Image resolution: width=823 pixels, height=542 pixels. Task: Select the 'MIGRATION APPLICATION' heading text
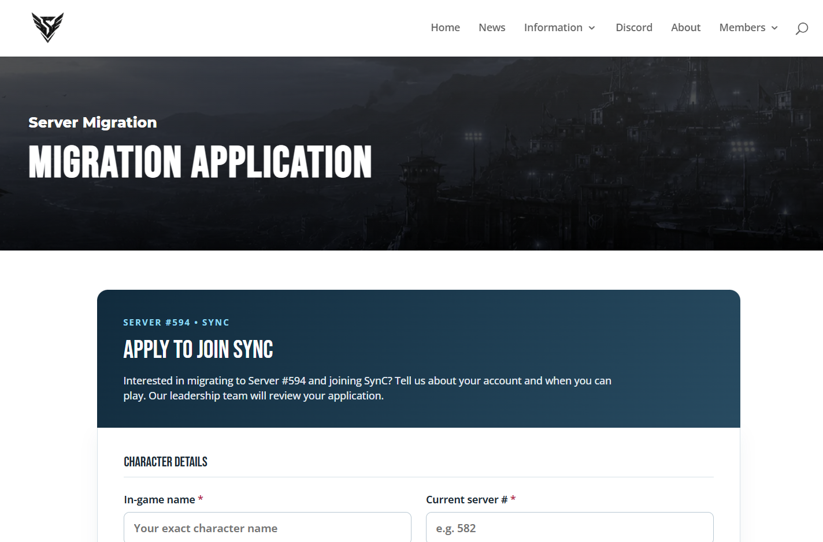(x=200, y=162)
